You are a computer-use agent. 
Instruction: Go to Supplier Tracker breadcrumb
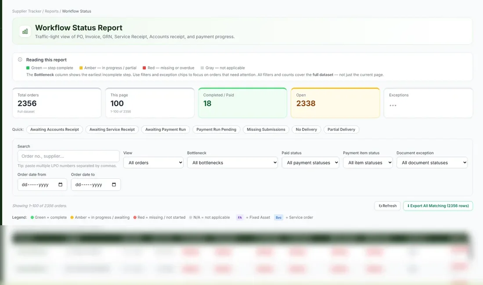coord(27,11)
